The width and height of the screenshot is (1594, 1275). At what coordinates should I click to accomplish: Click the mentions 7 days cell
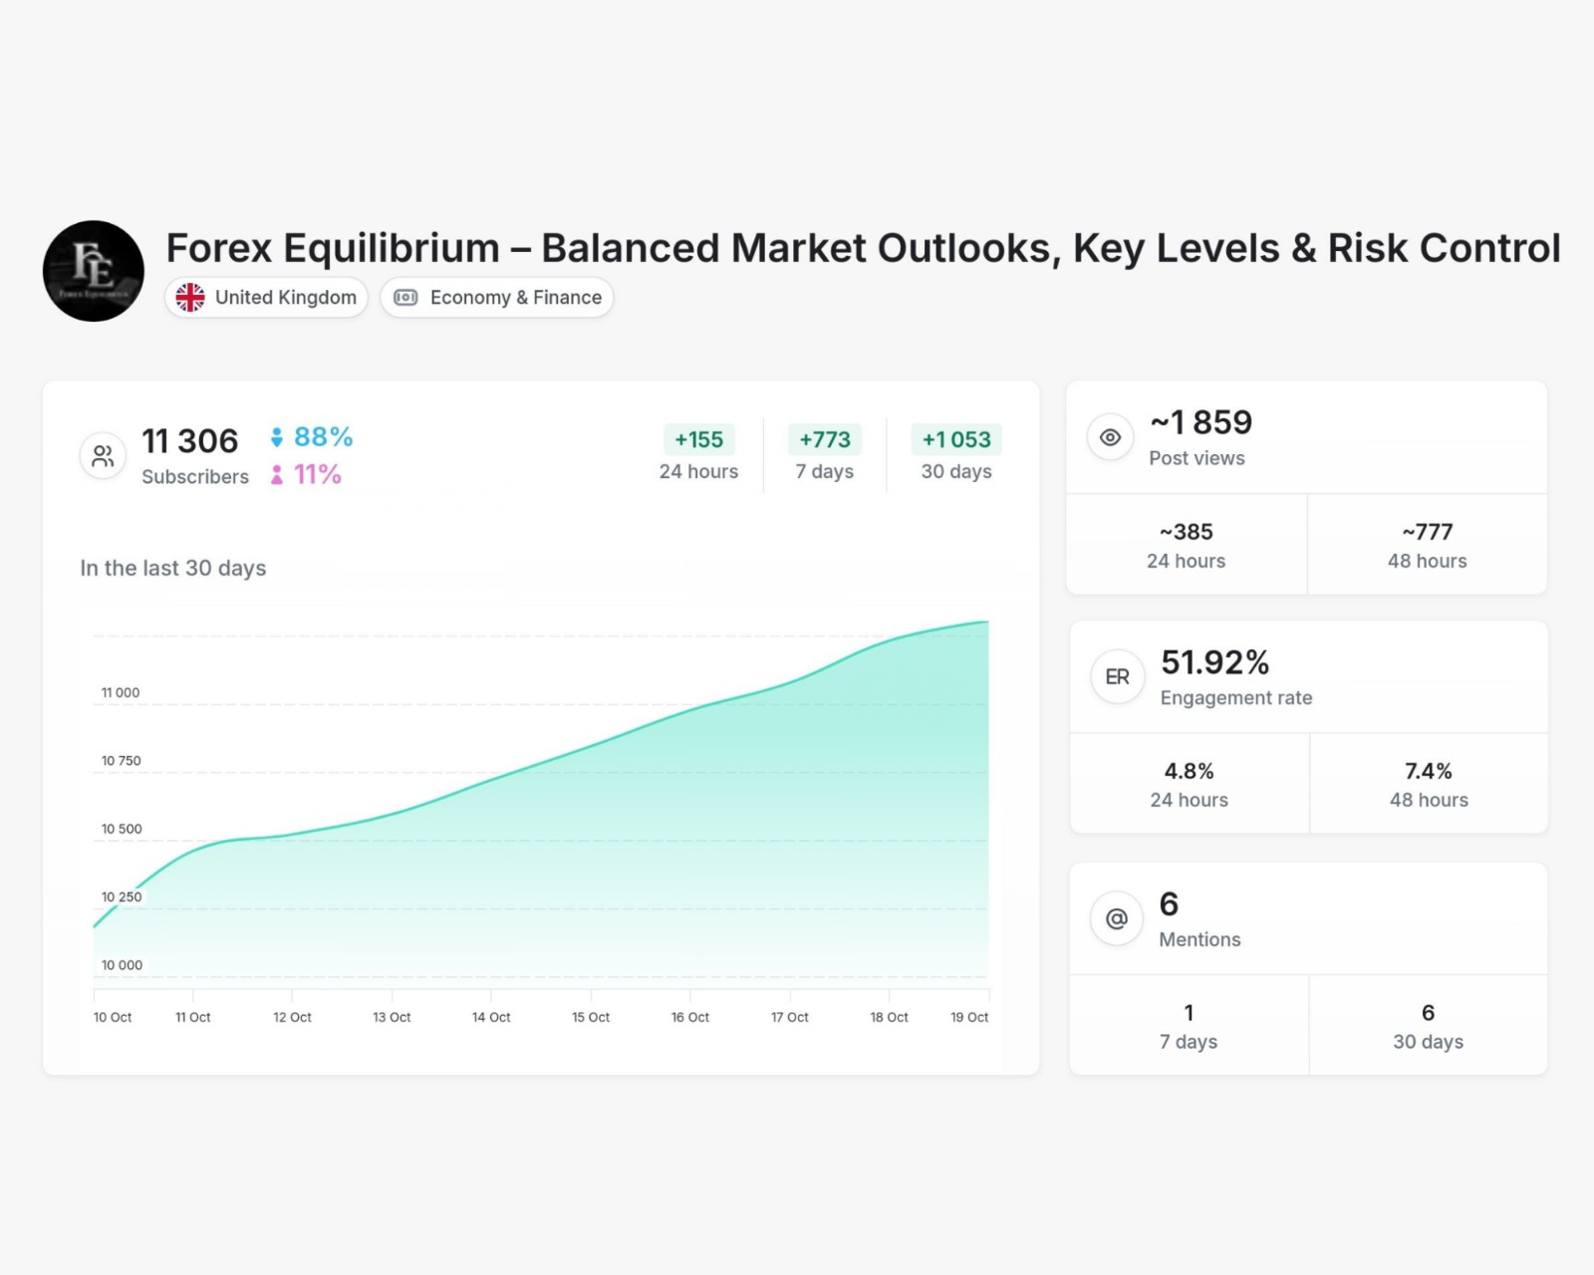click(1189, 1026)
